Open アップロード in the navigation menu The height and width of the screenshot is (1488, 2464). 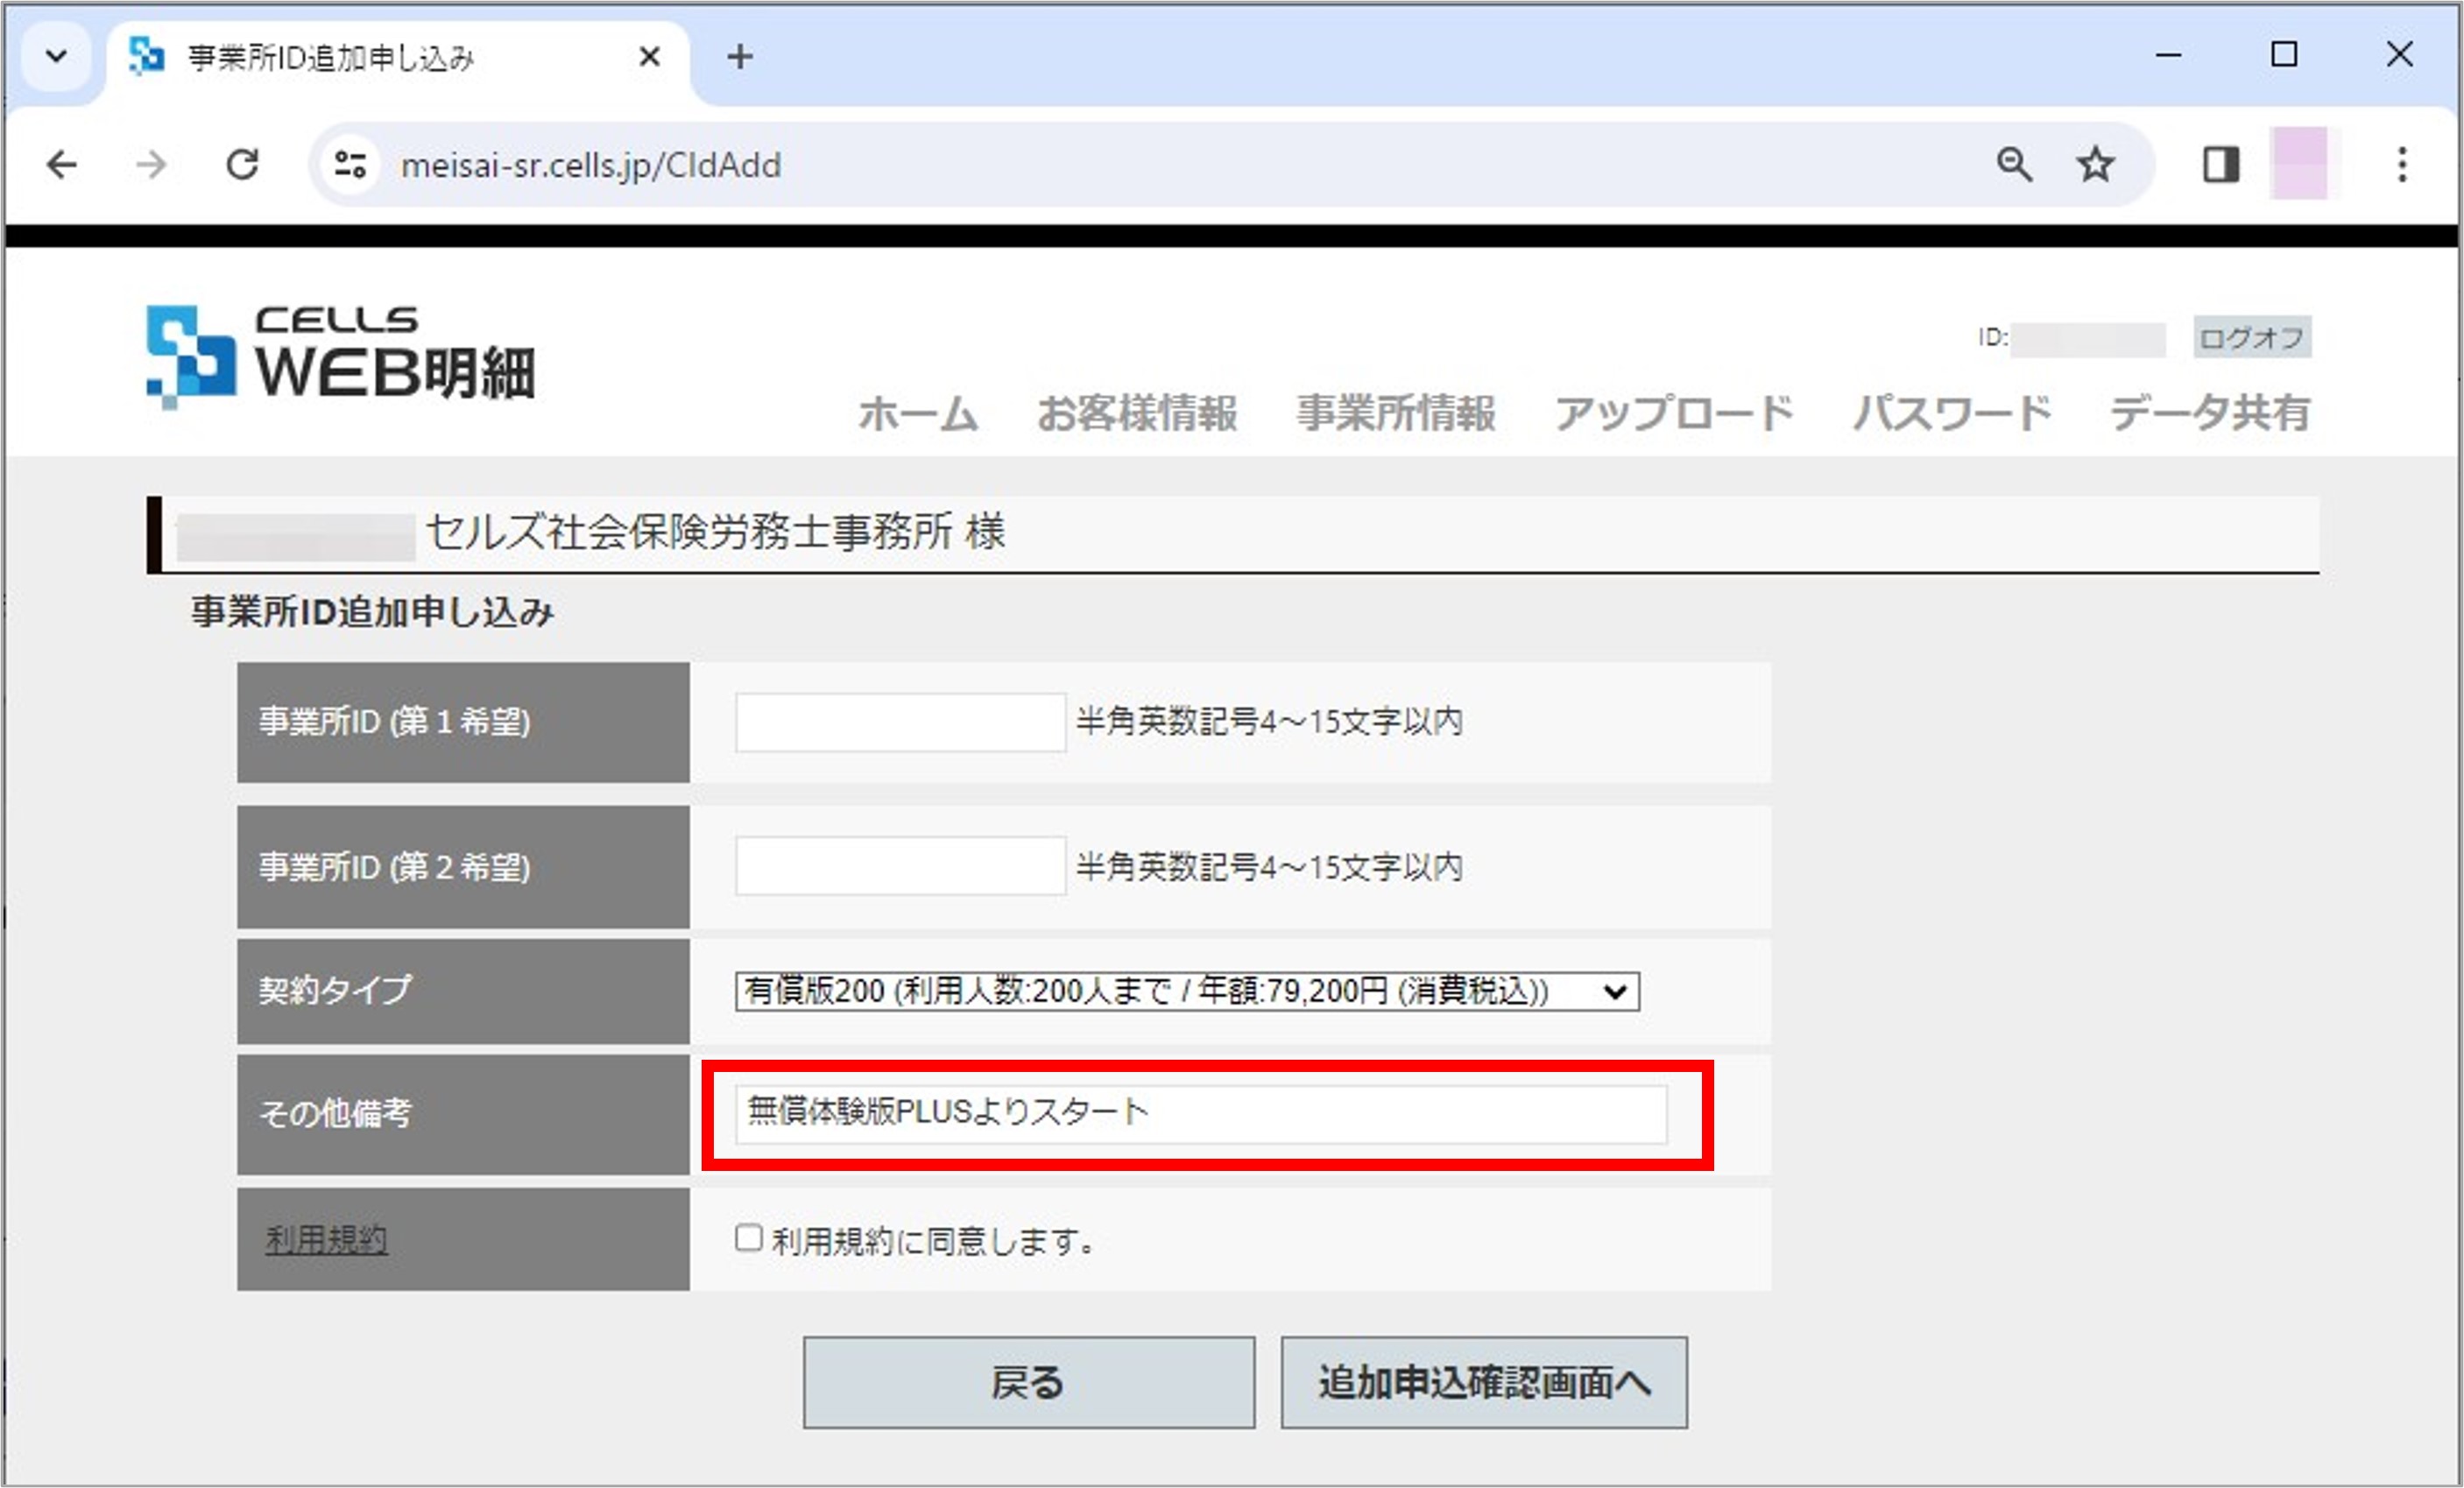pos(1674,412)
